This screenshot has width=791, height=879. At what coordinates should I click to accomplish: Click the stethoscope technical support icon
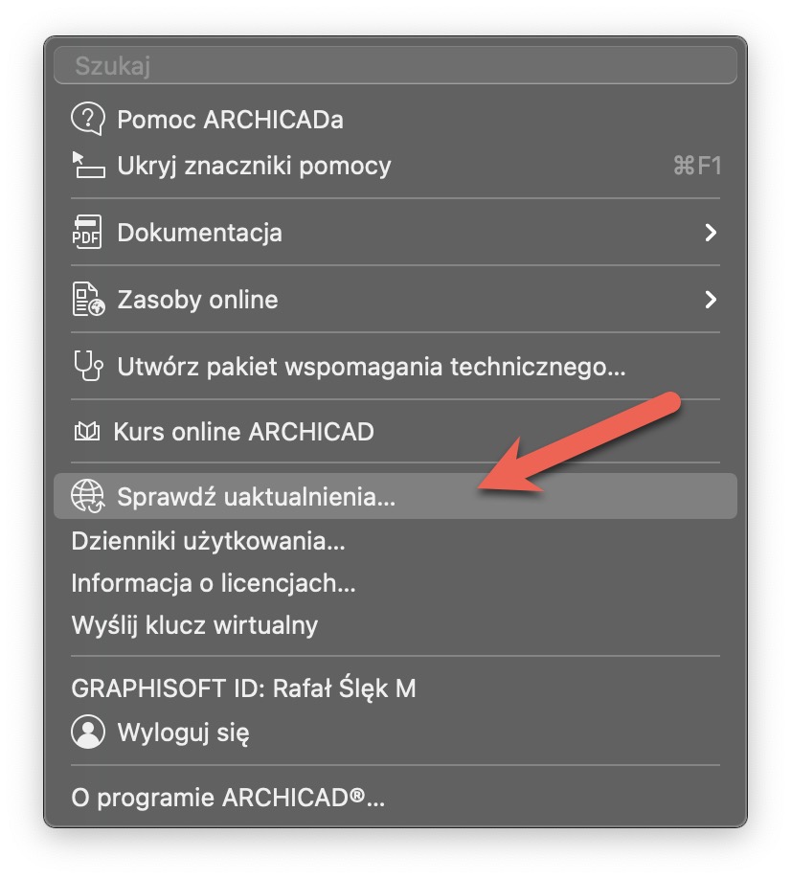[88, 366]
